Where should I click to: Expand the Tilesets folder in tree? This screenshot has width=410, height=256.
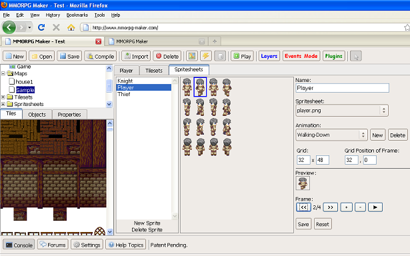tap(3, 97)
